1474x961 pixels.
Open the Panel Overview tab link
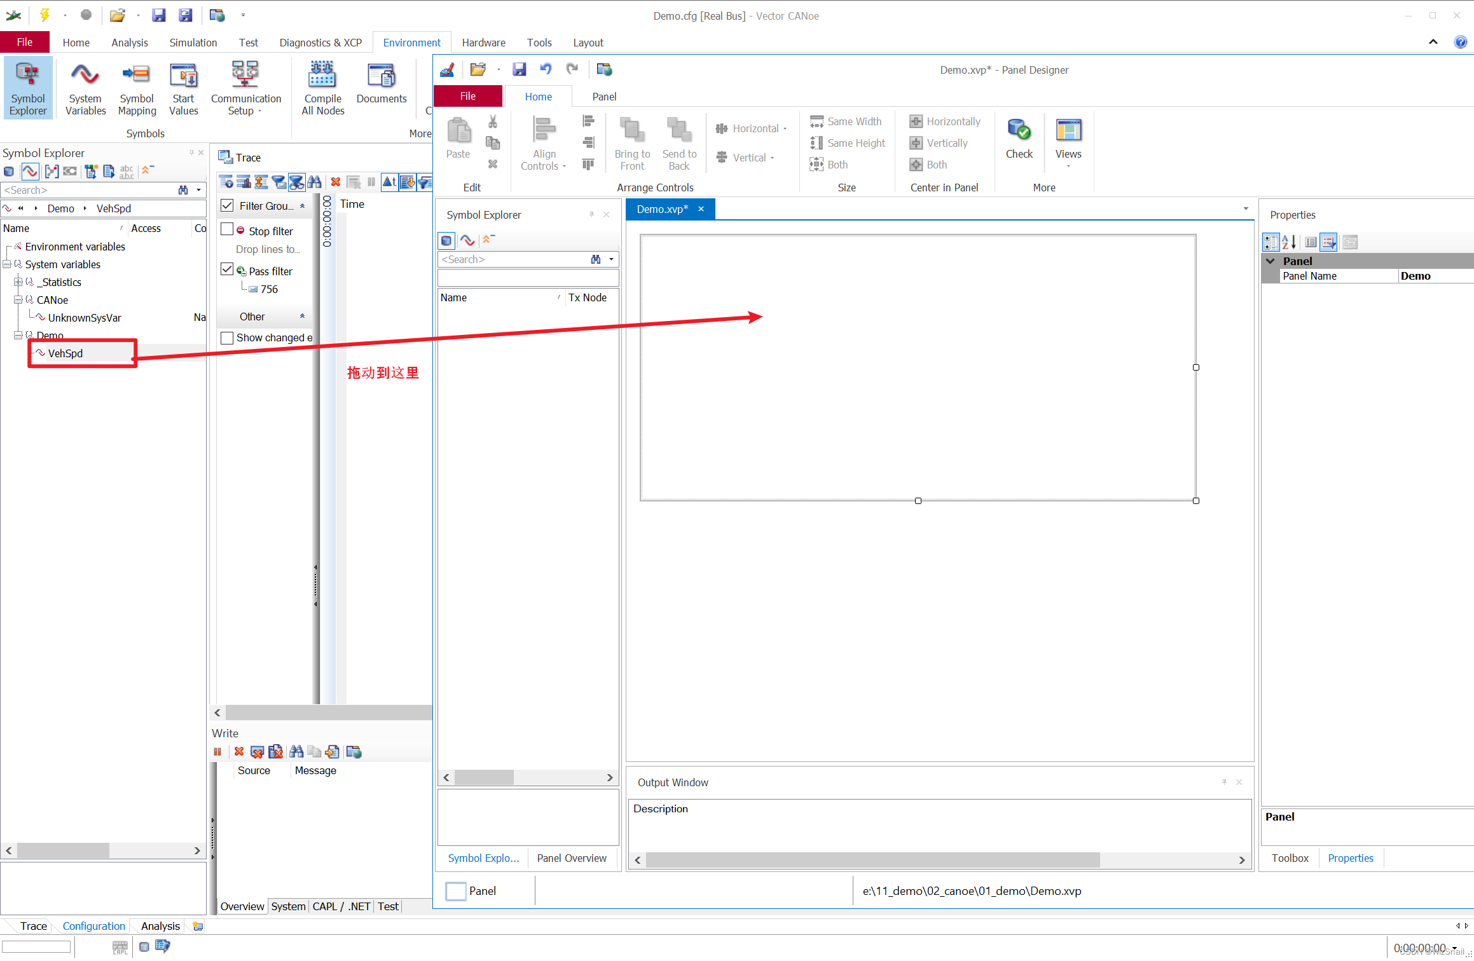click(571, 859)
